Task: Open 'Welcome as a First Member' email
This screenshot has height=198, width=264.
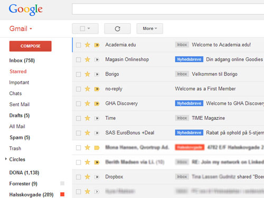Action: 205,89
